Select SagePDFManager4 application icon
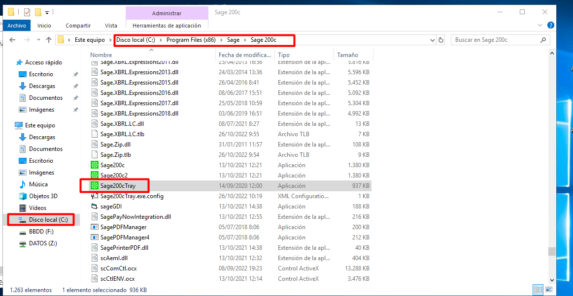This screenshot has width=573, height=296. (x=95, y=237)
